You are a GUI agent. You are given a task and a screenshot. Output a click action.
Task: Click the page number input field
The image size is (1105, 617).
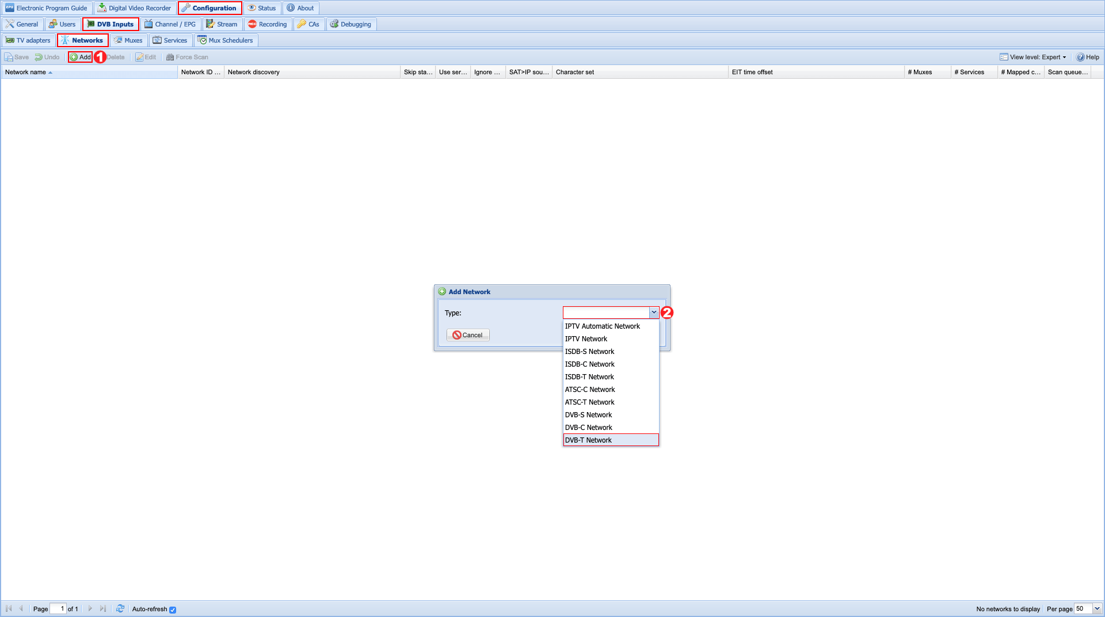click(x=58, y=608)
